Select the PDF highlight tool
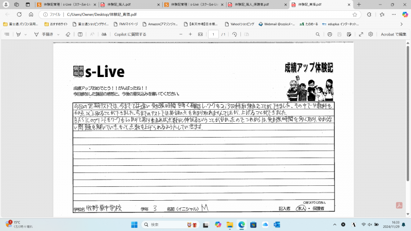 [18, 34]
